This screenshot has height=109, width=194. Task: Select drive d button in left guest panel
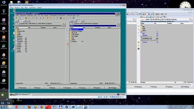24,21
